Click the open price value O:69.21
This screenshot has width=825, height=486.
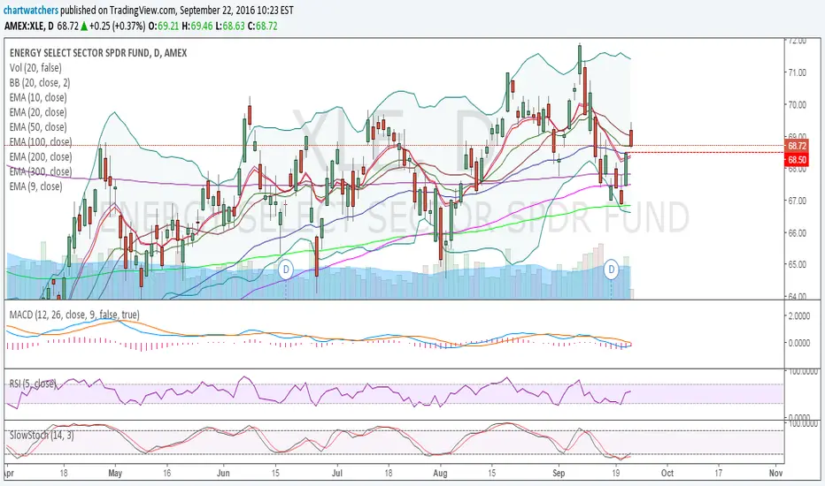click(163, 26)
